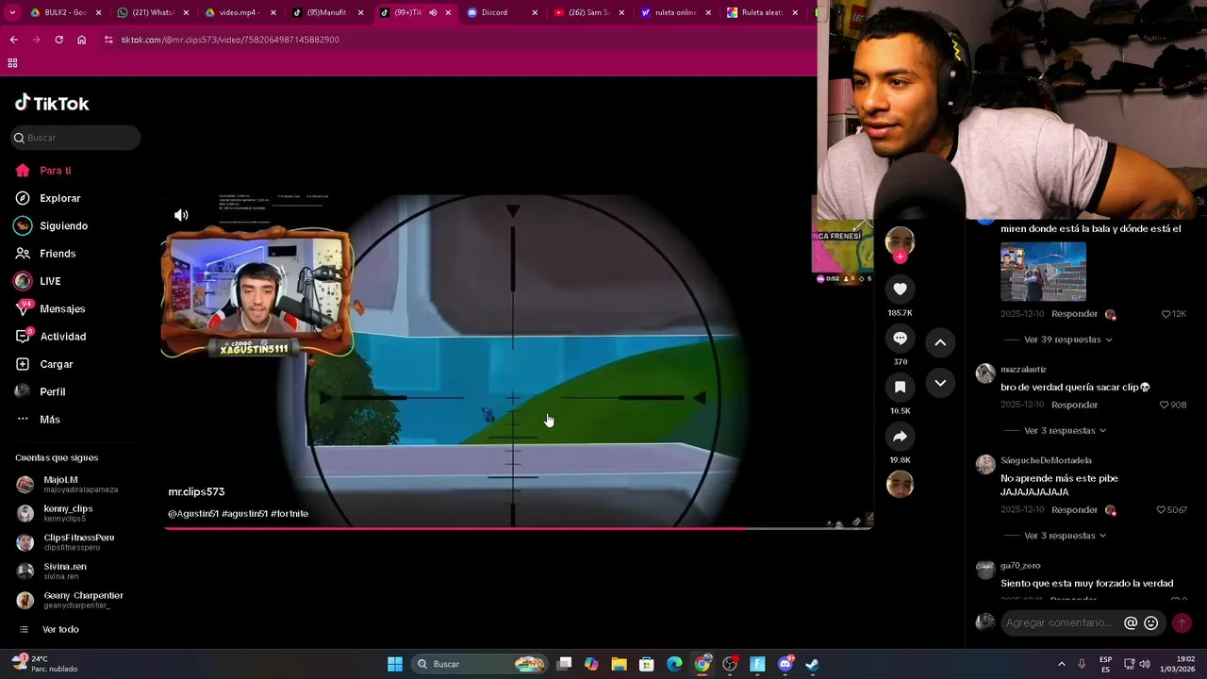Seek on the red video progress bar
Viewport: 1207px width, 679px height.
tap(518, 528)
